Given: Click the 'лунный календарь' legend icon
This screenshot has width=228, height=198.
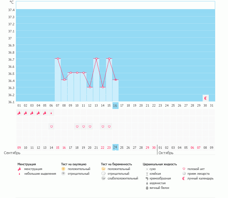Looking at the screenshot, I should [184, 178].
